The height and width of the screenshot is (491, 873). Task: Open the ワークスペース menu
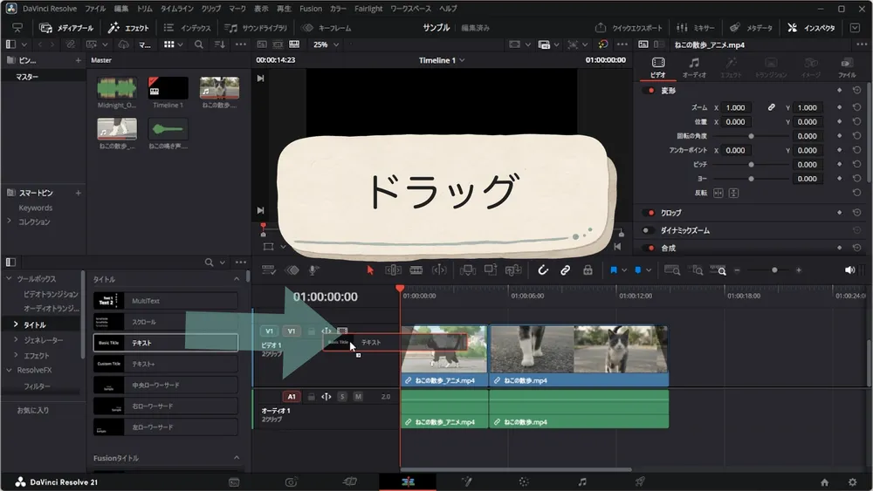[x=410, y=9]
